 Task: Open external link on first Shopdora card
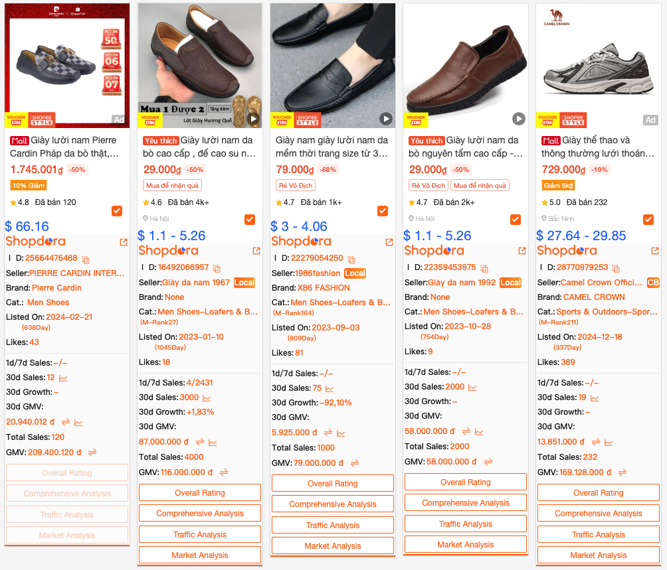click(124, 242)
